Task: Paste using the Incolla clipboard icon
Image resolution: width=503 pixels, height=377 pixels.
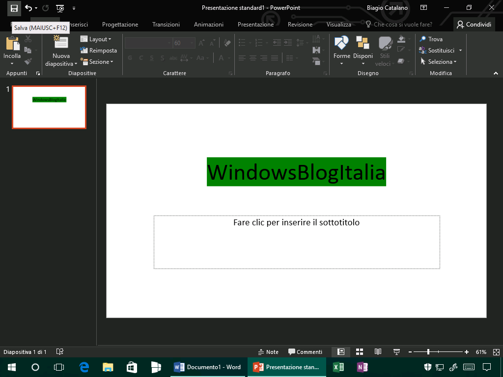Action: (12, 44)
